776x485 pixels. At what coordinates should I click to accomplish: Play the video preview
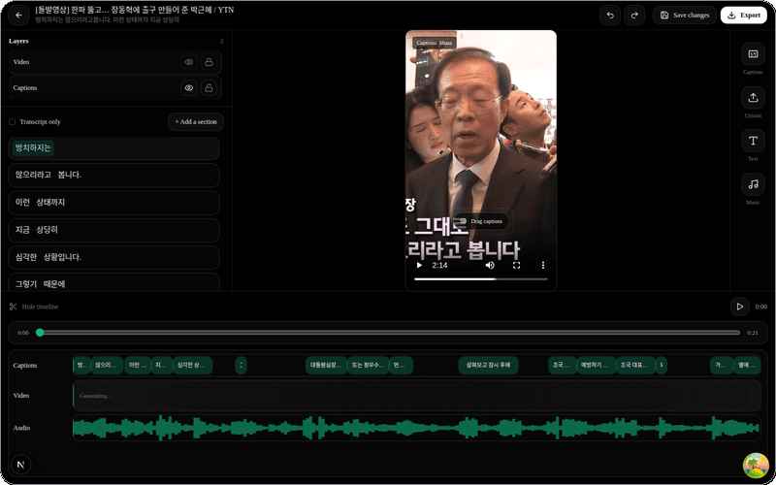pos(419,265)
